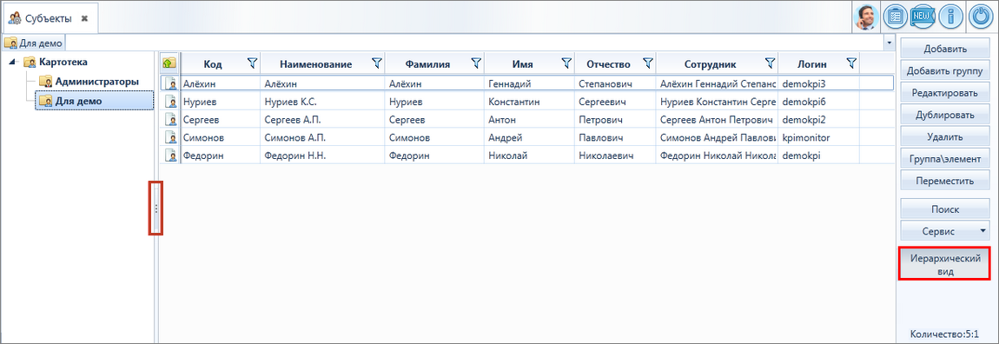Click the user icon of Федорин row

point(170,155)
